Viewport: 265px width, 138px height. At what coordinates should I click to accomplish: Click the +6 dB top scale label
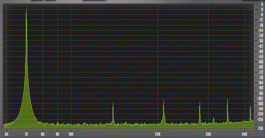(262, 4)
